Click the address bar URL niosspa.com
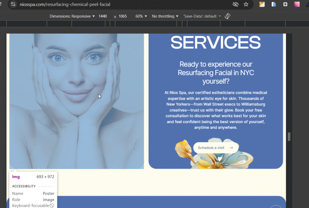Image resolution: width=309 pixels, height=208 pixels. click(x=65, y=4)
